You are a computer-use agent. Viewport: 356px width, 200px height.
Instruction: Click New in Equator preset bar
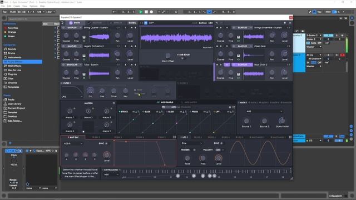coord(210,23)
